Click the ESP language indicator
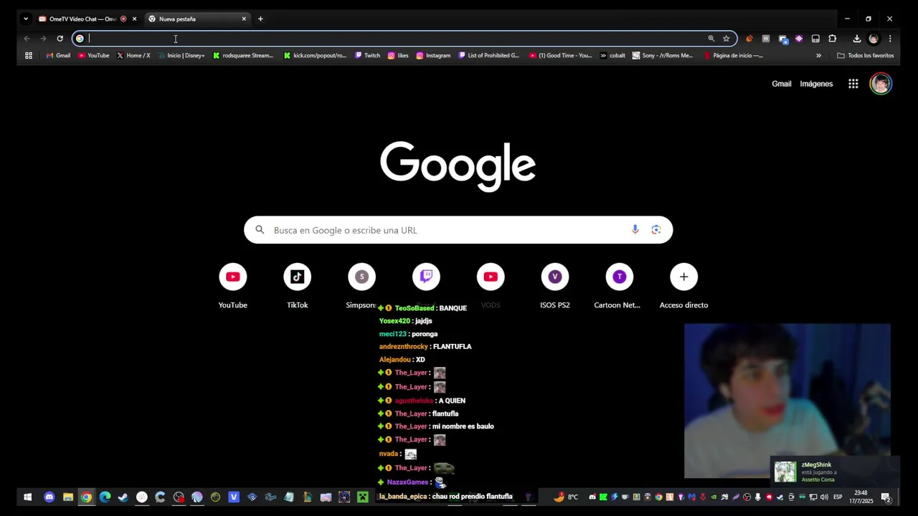 click(838, 497)
